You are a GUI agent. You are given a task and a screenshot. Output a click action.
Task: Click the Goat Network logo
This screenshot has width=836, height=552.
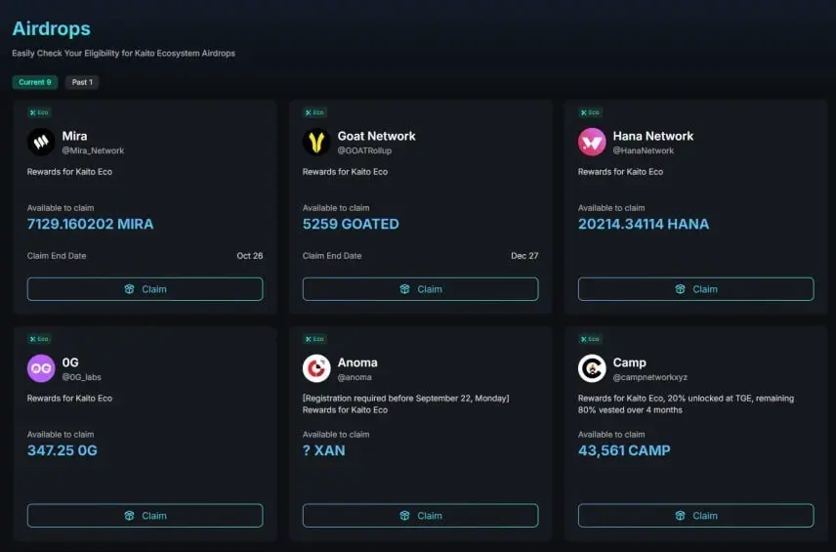pyautogui.click(x=316, y=142)
